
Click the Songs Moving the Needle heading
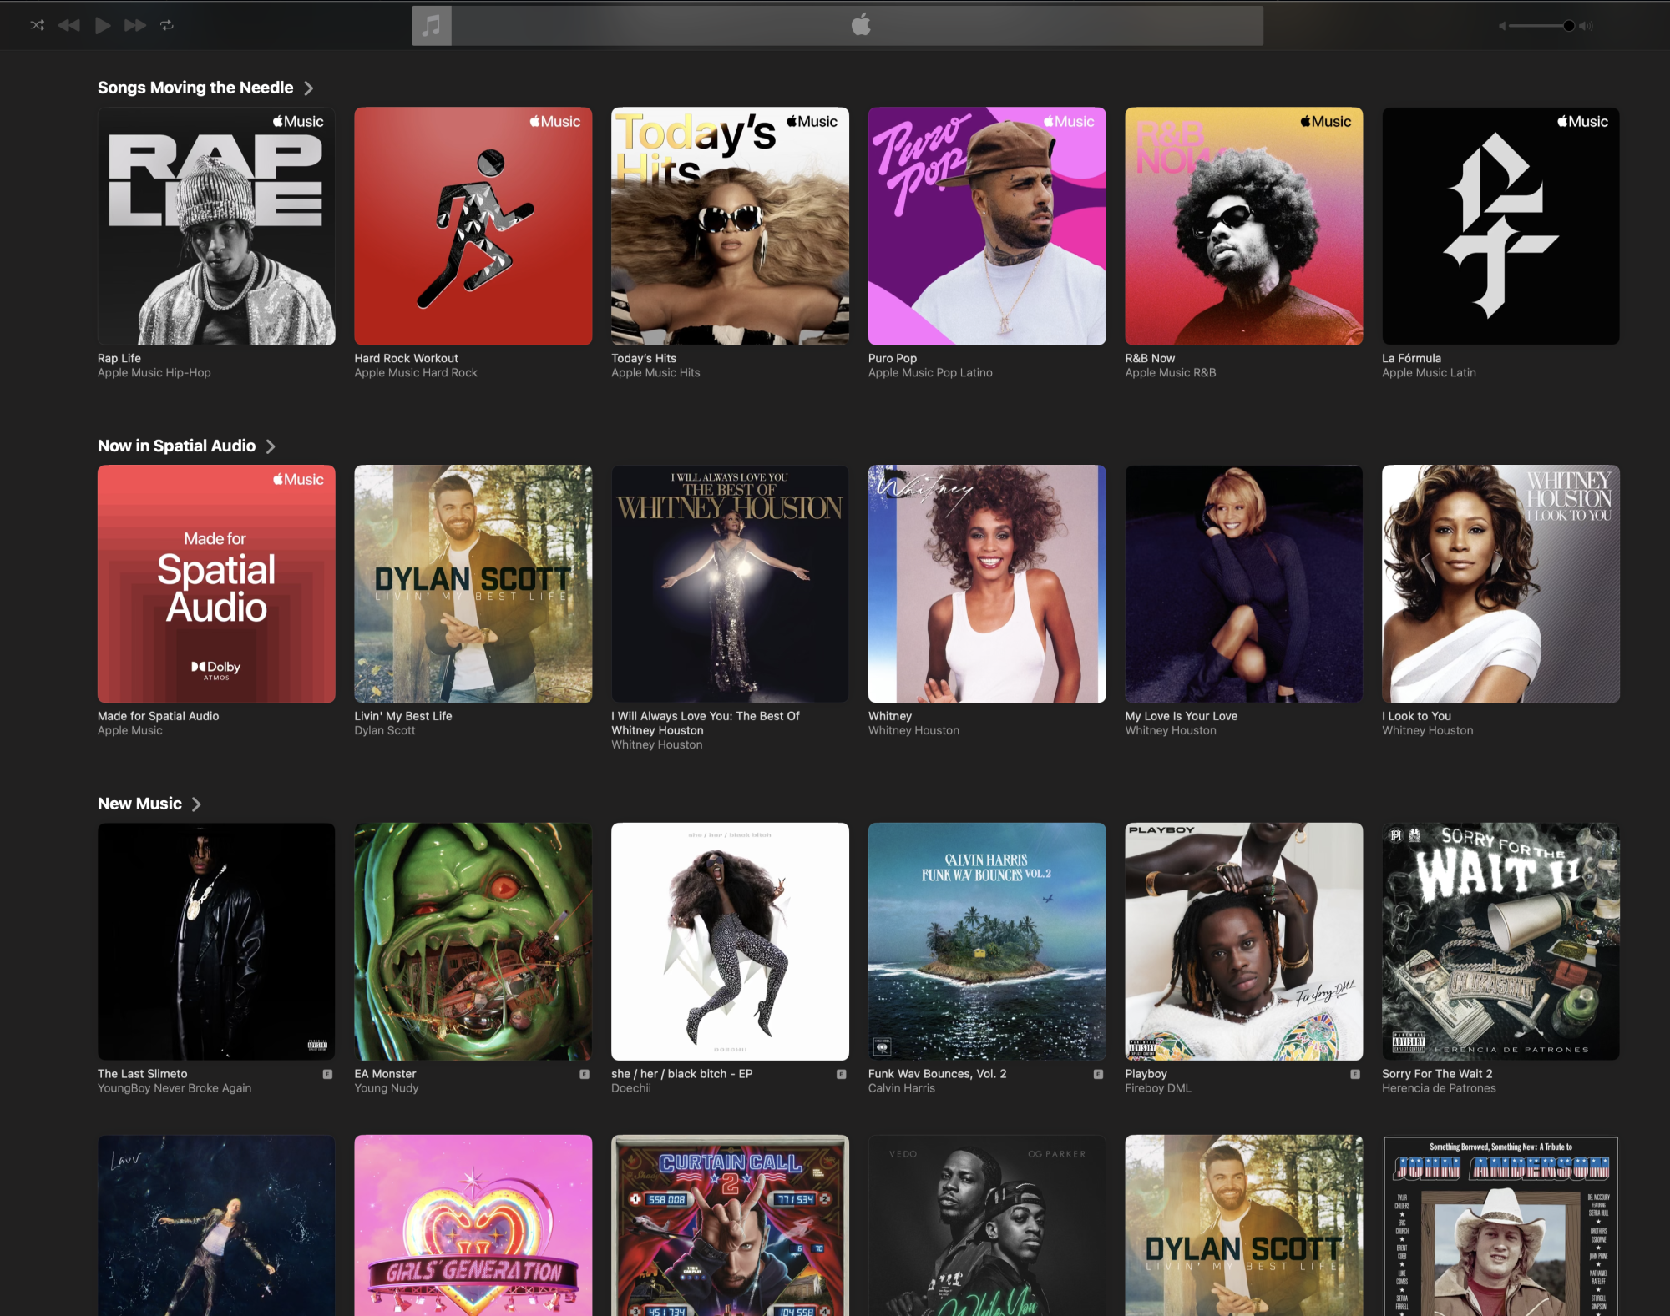point(195,88)
